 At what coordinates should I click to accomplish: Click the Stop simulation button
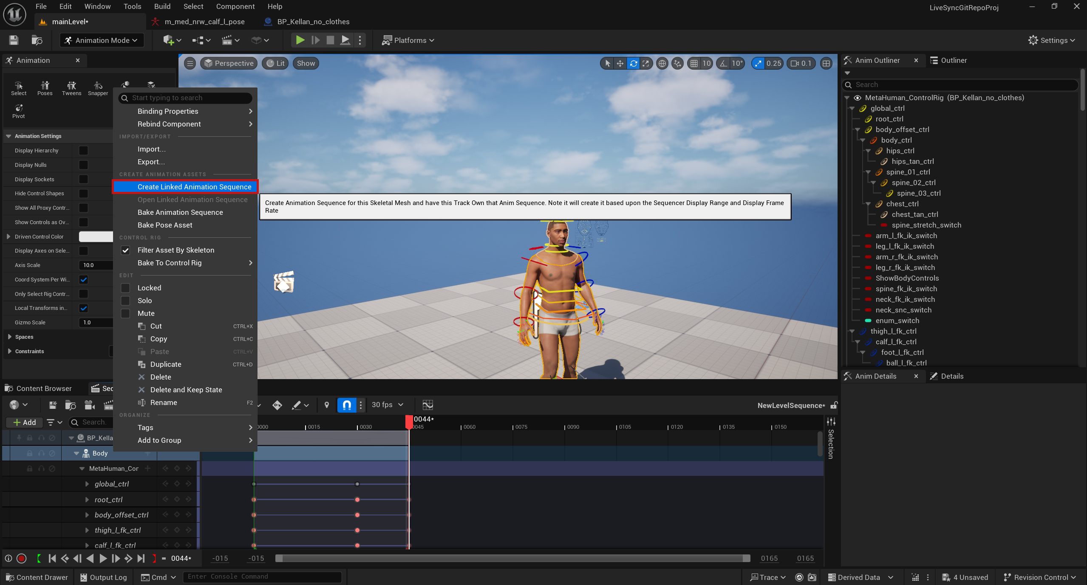coord(330,40)
